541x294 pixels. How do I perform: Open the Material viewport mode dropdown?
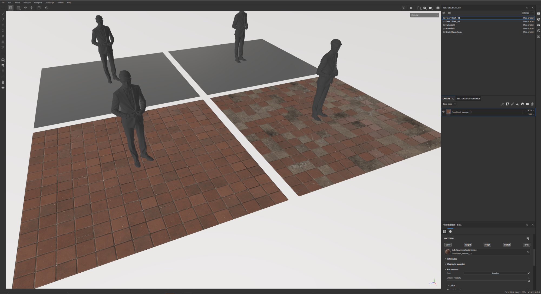(x=424, y=15)
